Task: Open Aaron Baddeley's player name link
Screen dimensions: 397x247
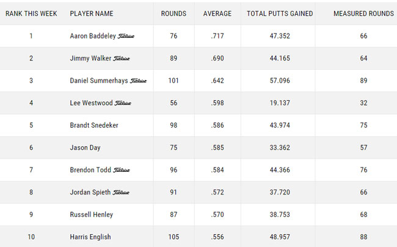Action: tap(93, 36)
